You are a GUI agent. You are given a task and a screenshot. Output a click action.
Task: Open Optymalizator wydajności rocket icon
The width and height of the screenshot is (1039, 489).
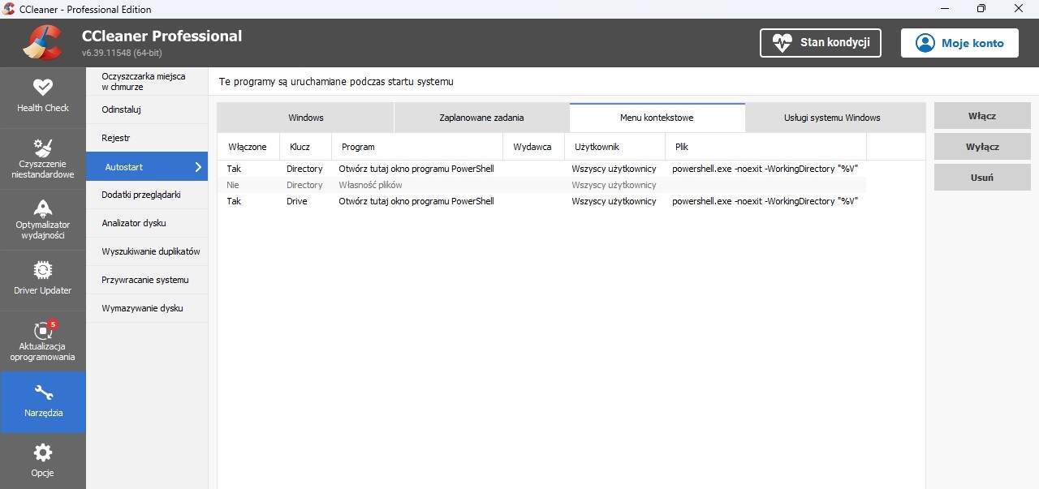[x=43, y=208]
